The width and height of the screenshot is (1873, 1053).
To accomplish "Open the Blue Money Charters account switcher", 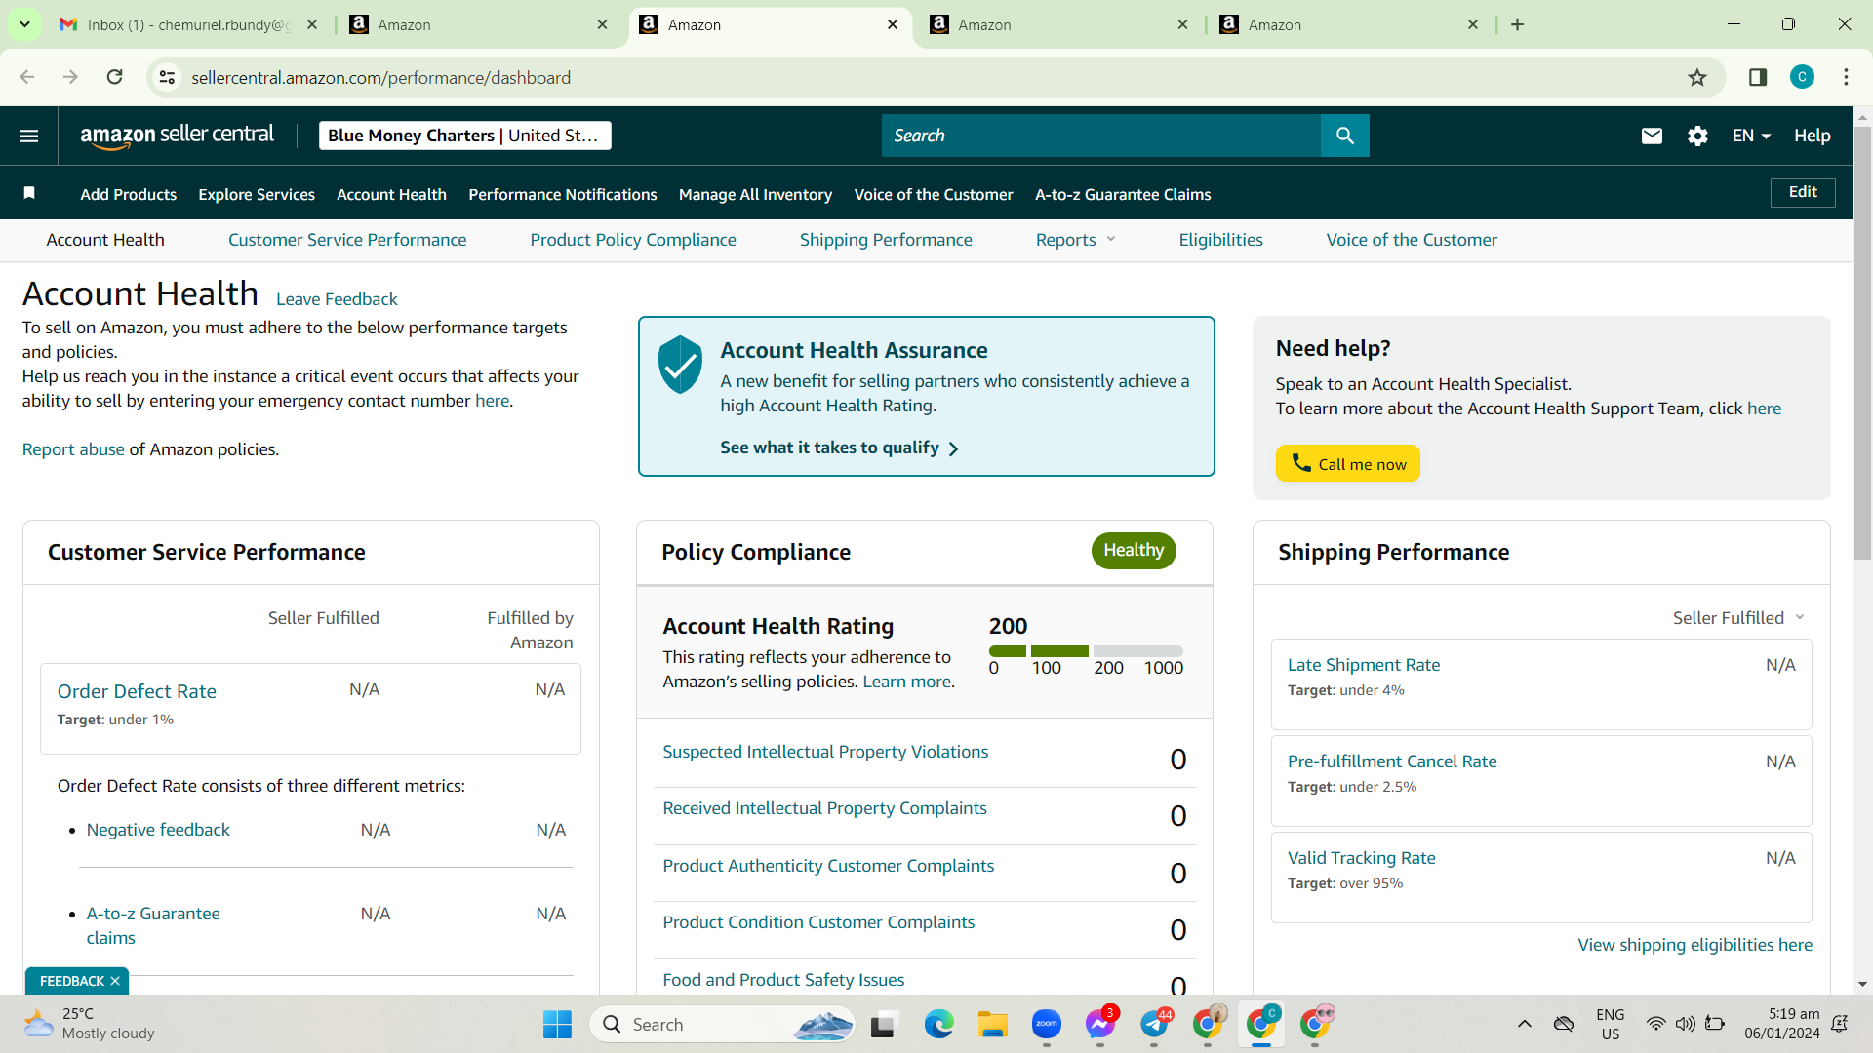I will [x=464, y=136].
